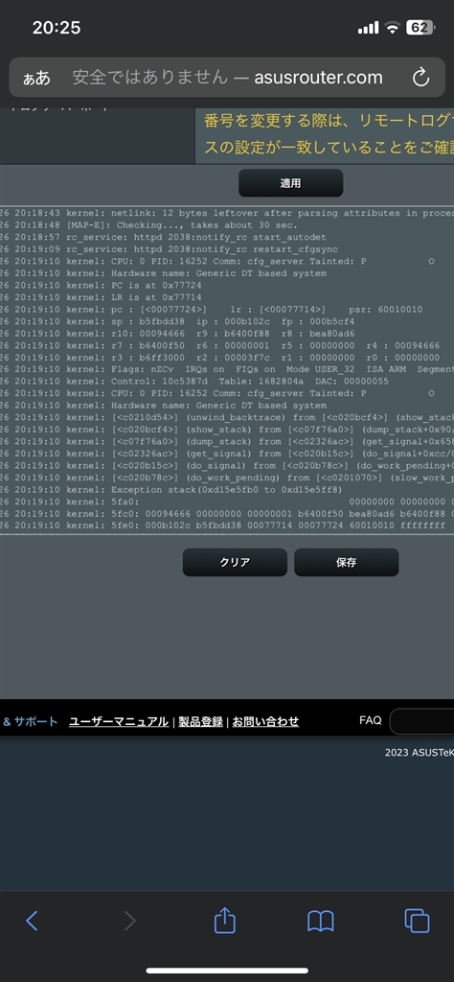Tap the Safari forward arrow
Screen dimensions: 454x982
129,920
